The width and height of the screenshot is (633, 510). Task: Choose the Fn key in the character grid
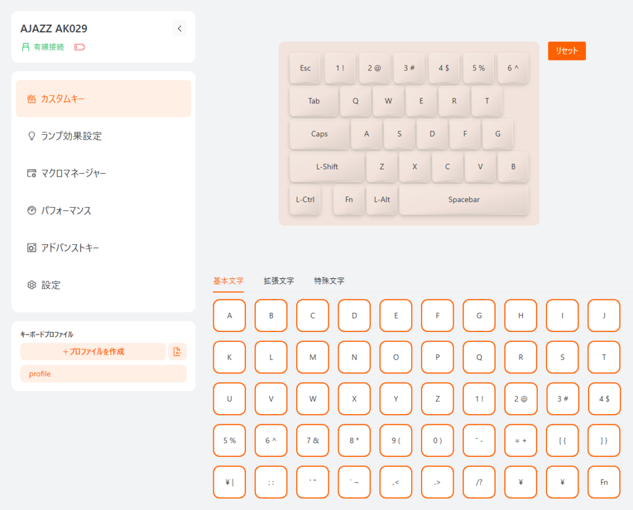(x=604, y=482)
